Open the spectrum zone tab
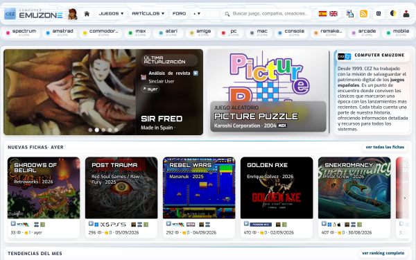The height and width of the screenshot is (260, 416). pyautogui.click(x=21, y=33)
